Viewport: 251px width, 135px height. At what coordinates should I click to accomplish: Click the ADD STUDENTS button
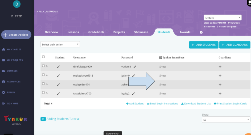coord(204,45)
